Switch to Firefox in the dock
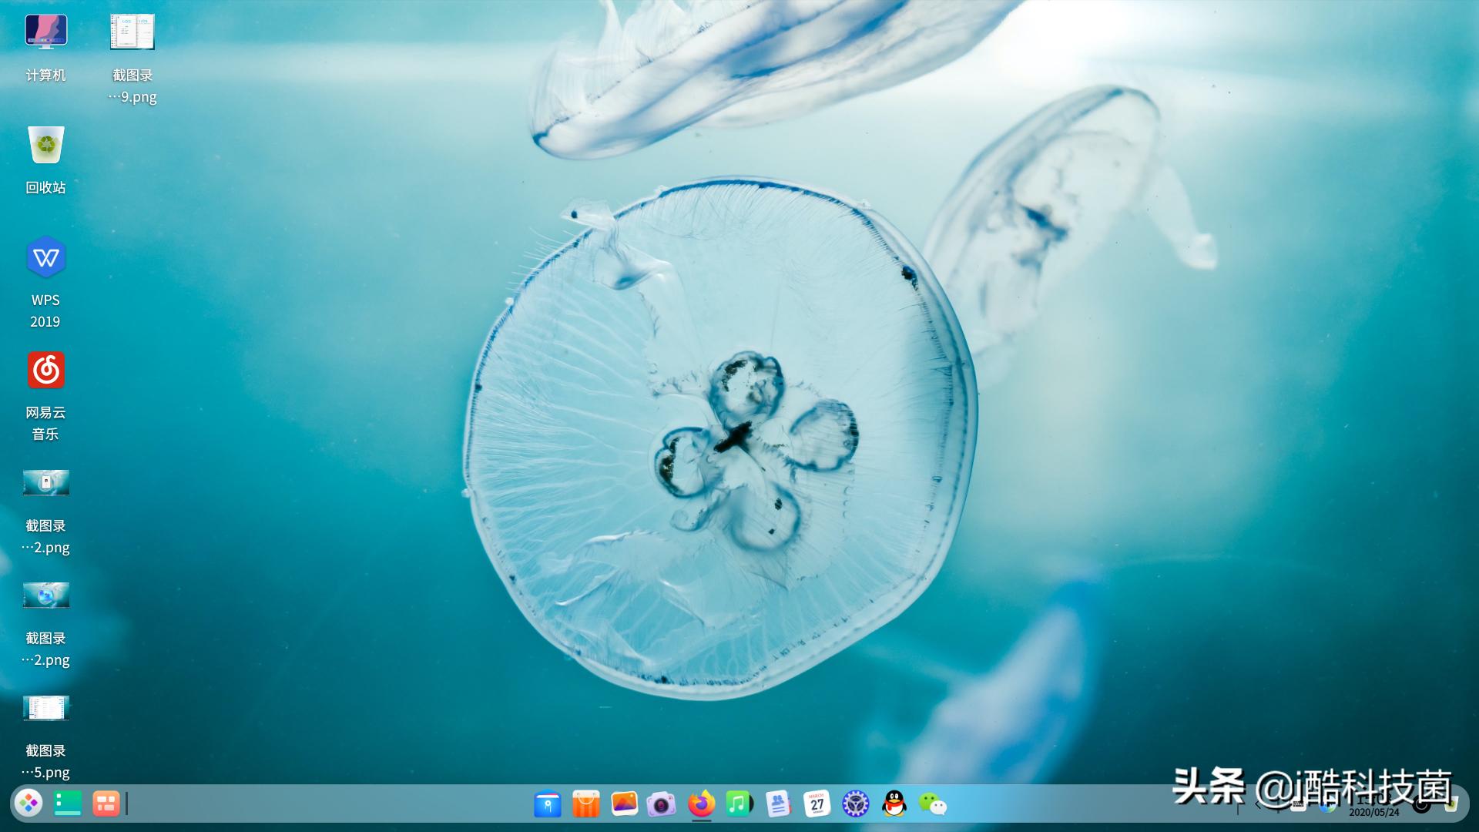The height and width of the screenshot is (832, 1479). pyautogui.click(x=701, y=804)
